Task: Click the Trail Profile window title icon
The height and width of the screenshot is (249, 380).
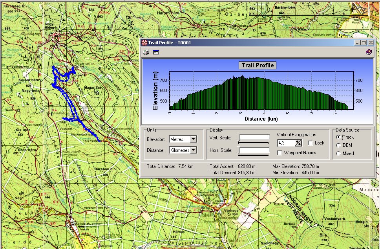Action: [x=144, y=43]
